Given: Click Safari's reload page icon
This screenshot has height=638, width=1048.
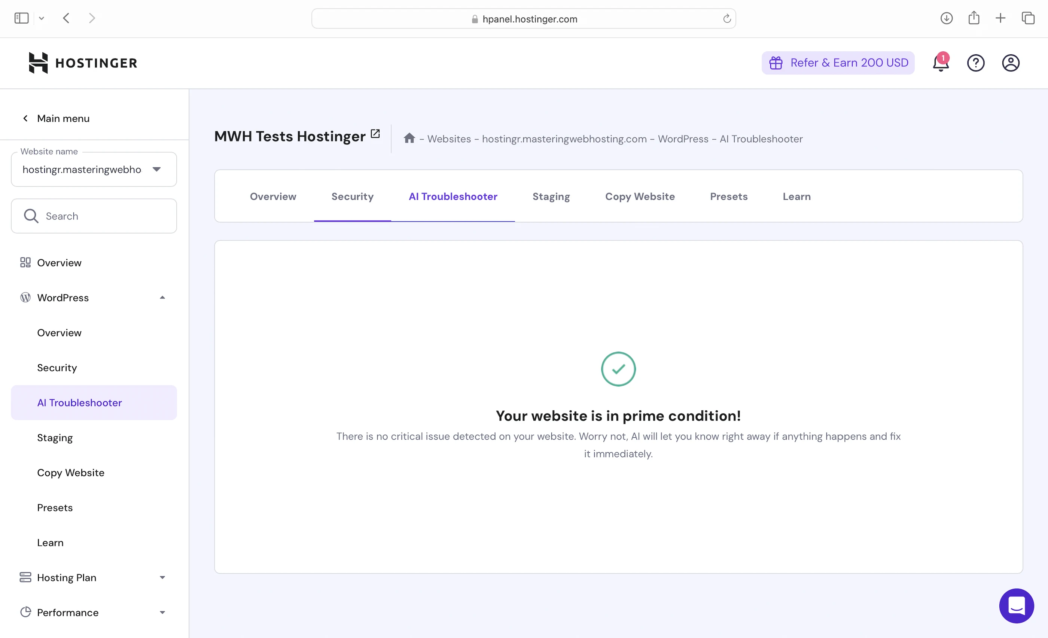Looking at the screenshot, I should coord(727,19).
